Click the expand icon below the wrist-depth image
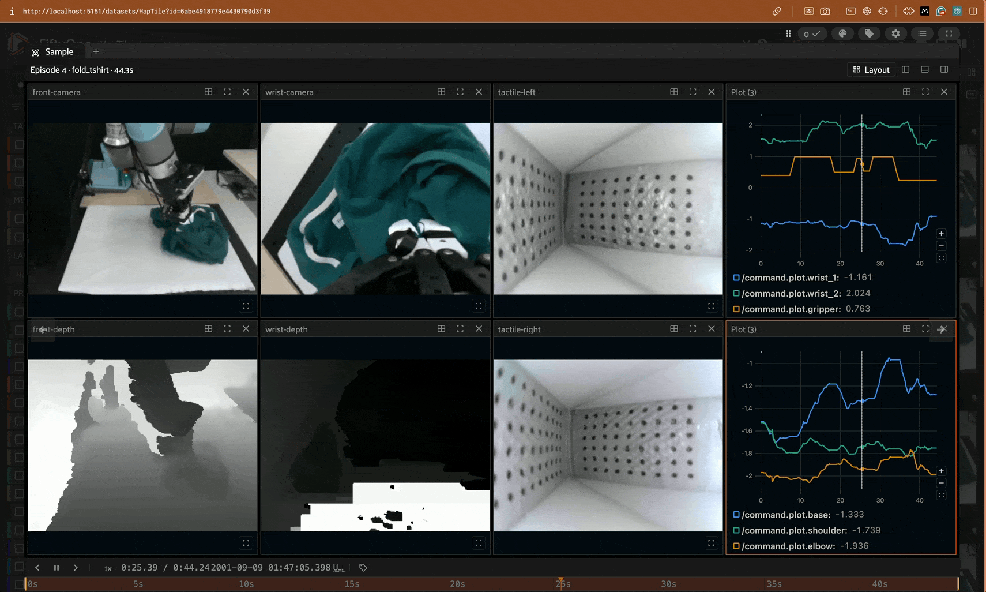 479,543
